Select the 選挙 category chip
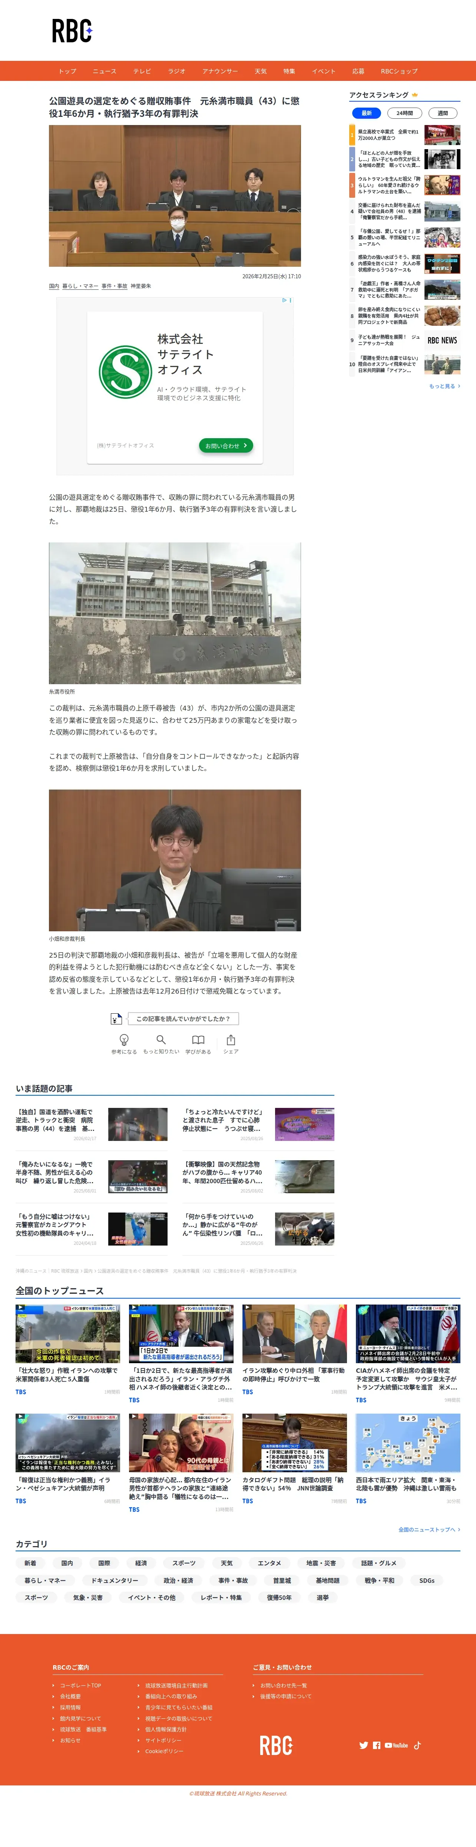476x1847 pixels. coord(323,1598)
